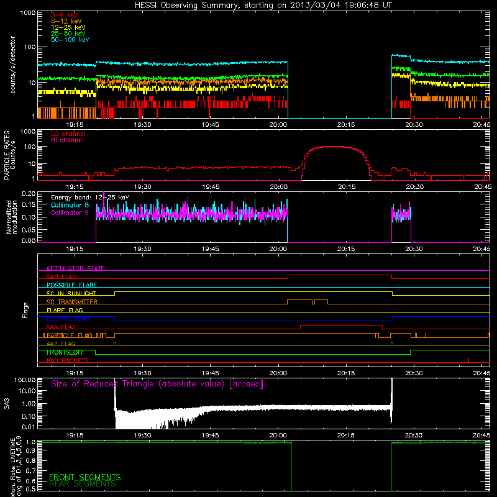Click the '10.00' tick on SAS axis
Viewport: 497px width, 497px height.
point(27,391)
